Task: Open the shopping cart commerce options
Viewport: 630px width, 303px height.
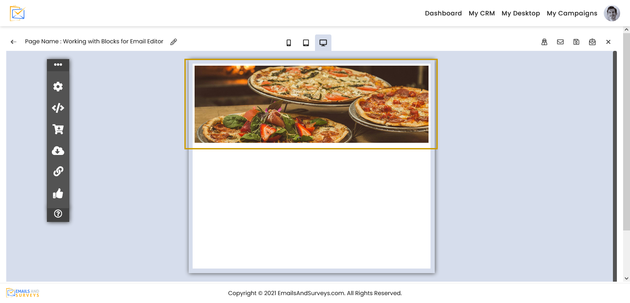Action: pyautogui.click(x=58, y=129)
